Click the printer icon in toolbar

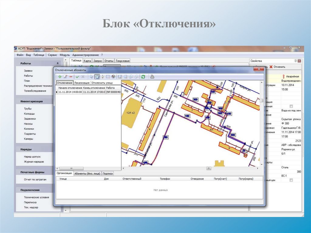[152, 77]
